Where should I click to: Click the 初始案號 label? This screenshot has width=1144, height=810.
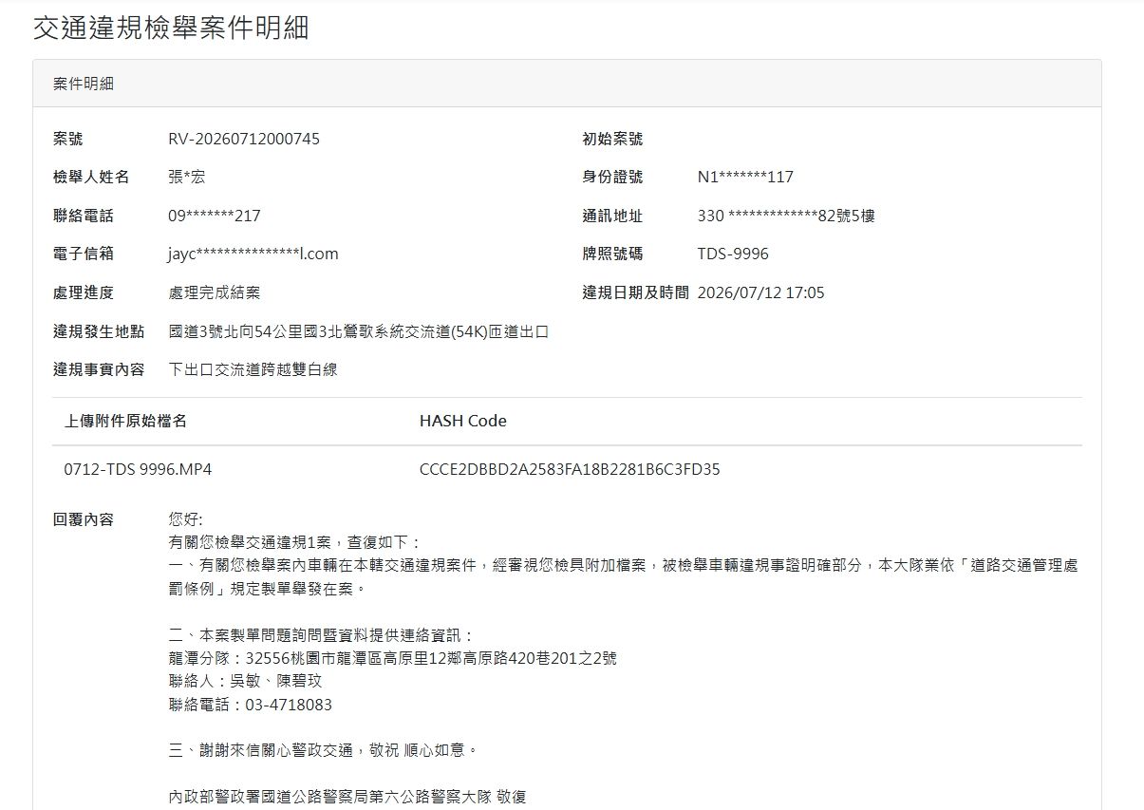click(x=612, y=139)
